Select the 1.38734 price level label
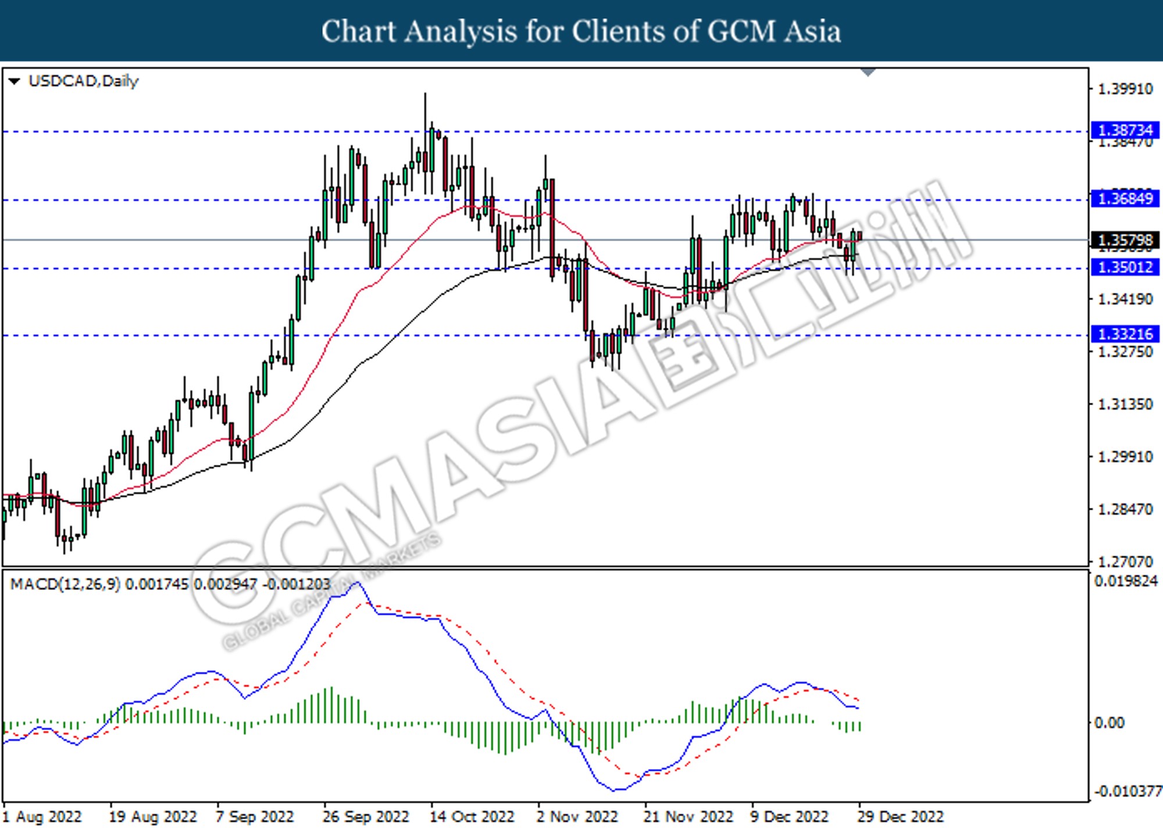 (1125, 130)
